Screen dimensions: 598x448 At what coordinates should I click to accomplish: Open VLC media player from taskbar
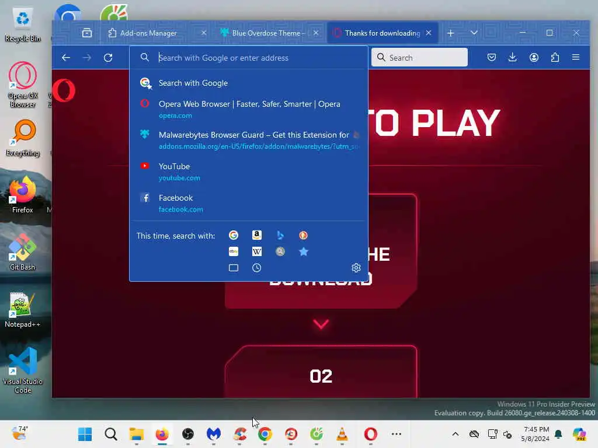coord(342,434)
